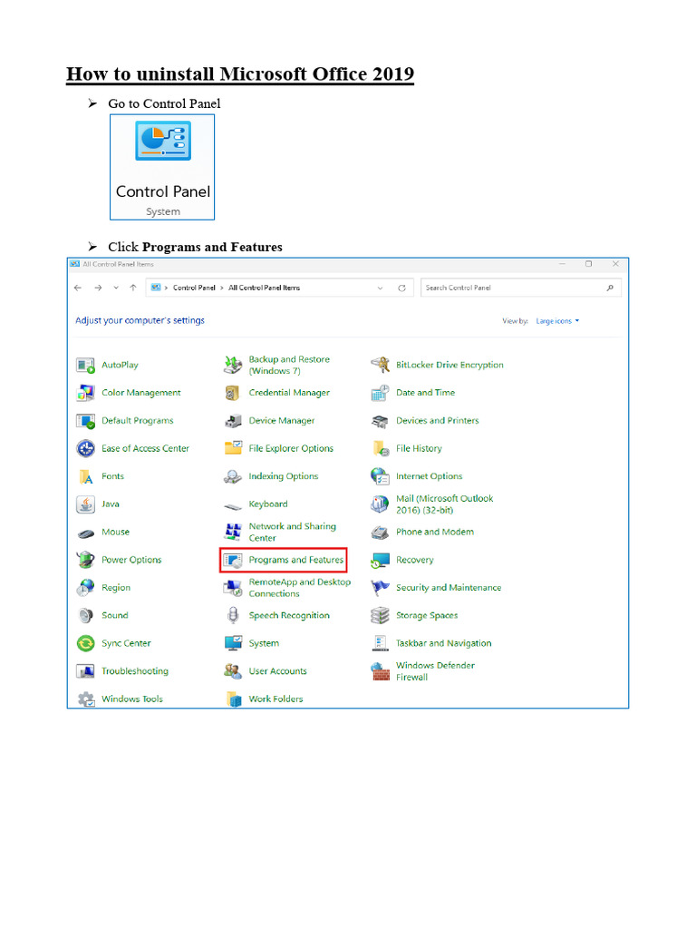Open the Recovery icon
Image resolution: width=696 pixels, height=929 pixels.
tap(380, 561)
